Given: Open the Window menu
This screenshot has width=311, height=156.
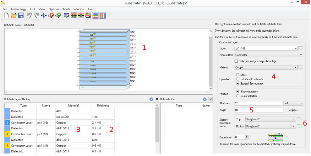Looking at the screenshot, I should tap(79, 9).
